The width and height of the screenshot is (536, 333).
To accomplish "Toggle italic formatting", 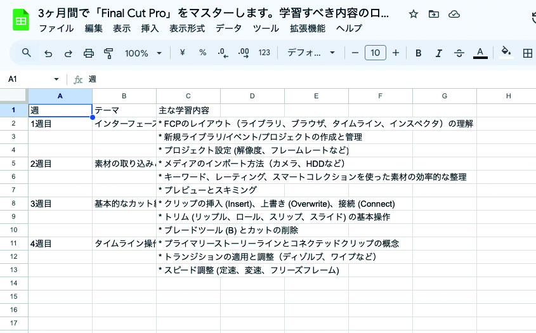I will pyautogui.click(x=438, y=53).
